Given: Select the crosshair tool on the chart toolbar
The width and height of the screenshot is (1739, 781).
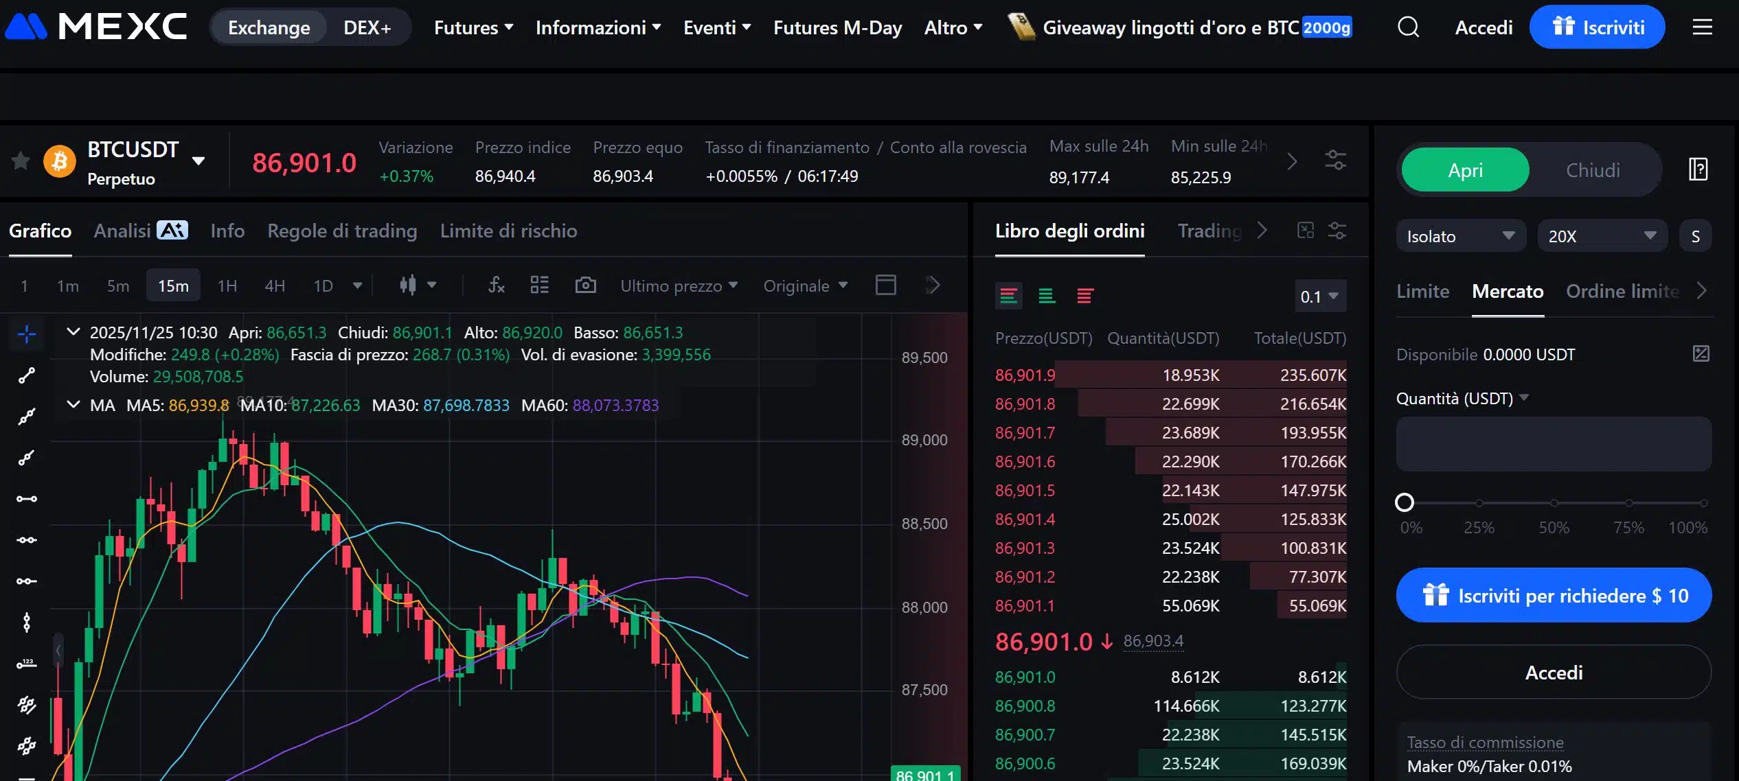Looking at the screenshot, I should pos(25,334).
